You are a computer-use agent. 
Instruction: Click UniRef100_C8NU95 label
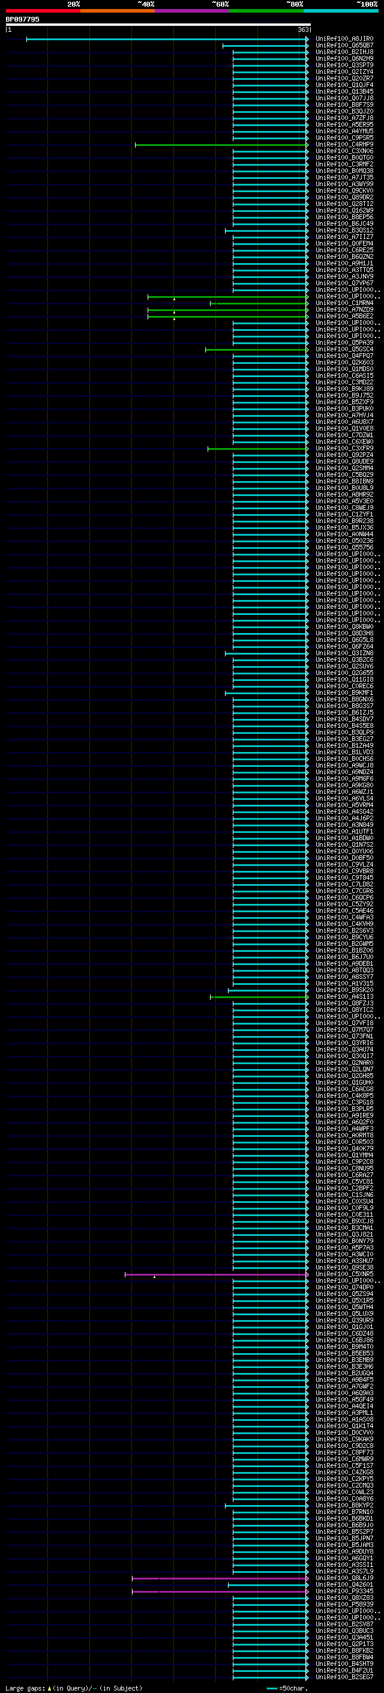coord(344,1169)
